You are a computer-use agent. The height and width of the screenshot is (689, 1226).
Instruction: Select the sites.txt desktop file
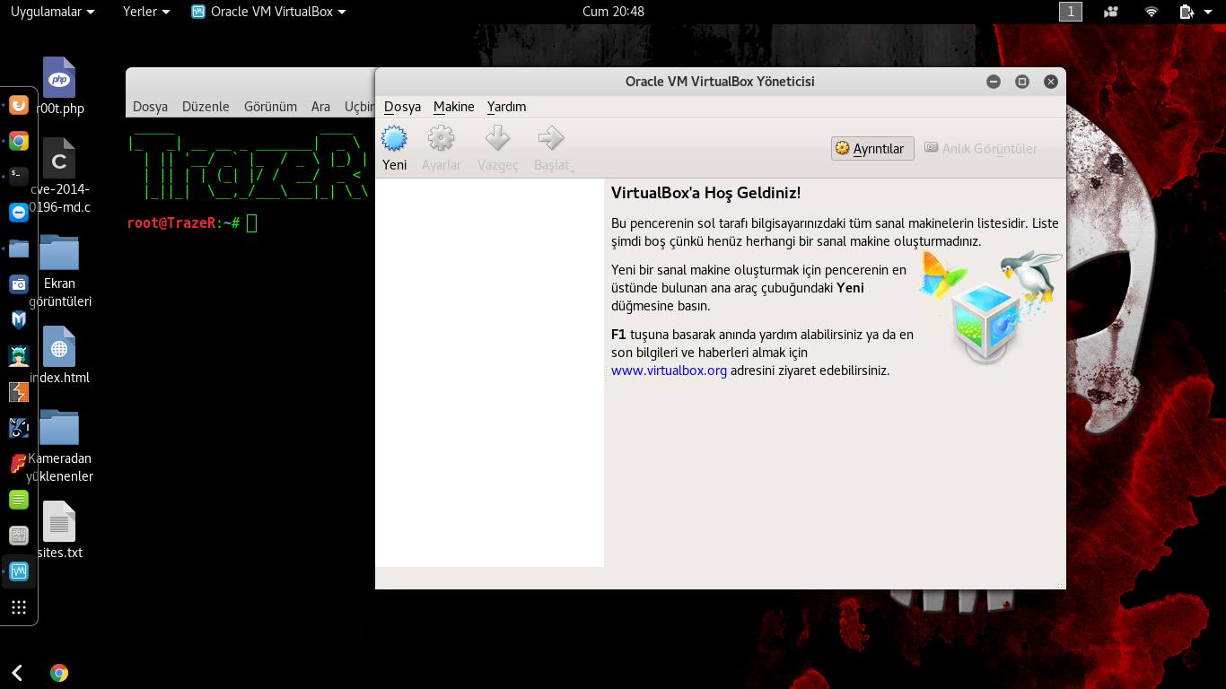pyautogui.click(x=59, y=531)
